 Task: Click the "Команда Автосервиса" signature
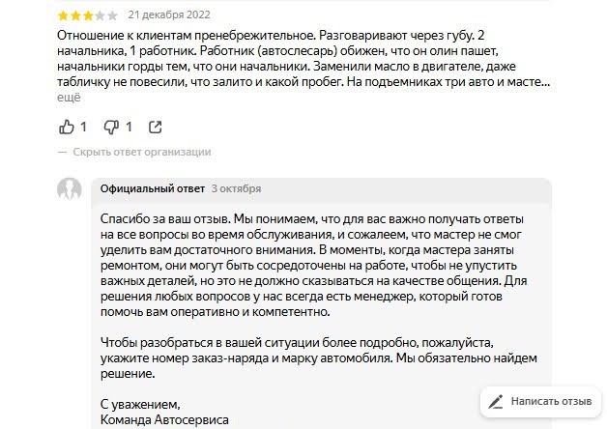point(165,419)
